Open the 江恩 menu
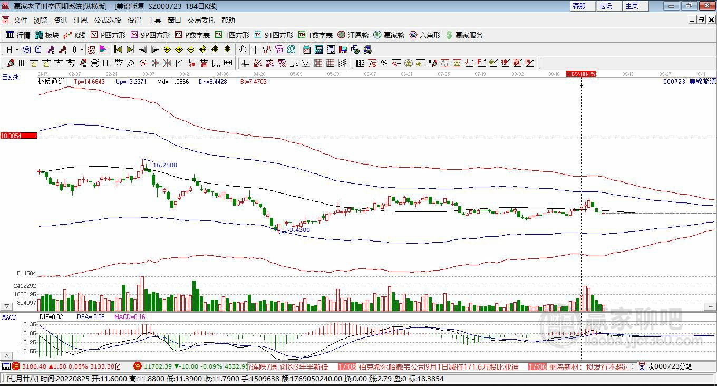Image resolution: width=717 pixels, height=386 pixels. coord(81,20)
